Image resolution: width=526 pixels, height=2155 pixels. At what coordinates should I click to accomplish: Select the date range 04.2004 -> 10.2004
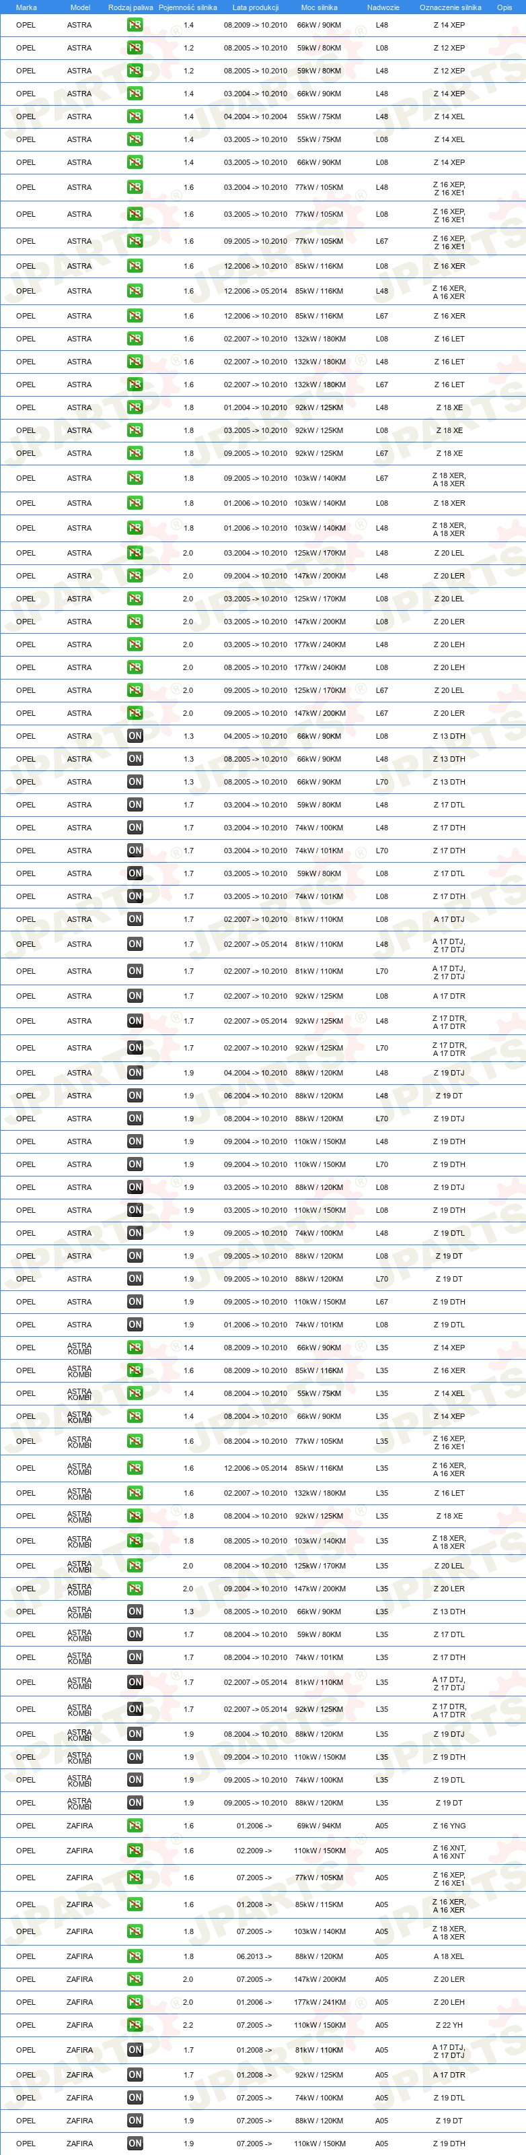tap(255, 117)
